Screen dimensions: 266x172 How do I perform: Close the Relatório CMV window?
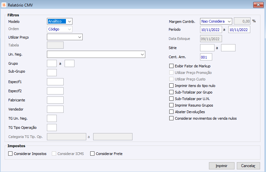pyautogui.click(x=258, y=5)
